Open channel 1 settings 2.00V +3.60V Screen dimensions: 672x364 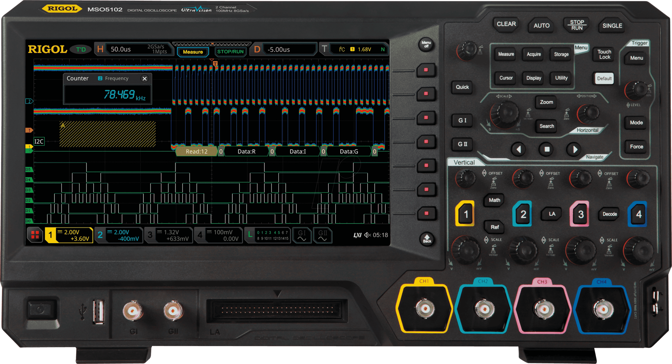click(69, 235)
